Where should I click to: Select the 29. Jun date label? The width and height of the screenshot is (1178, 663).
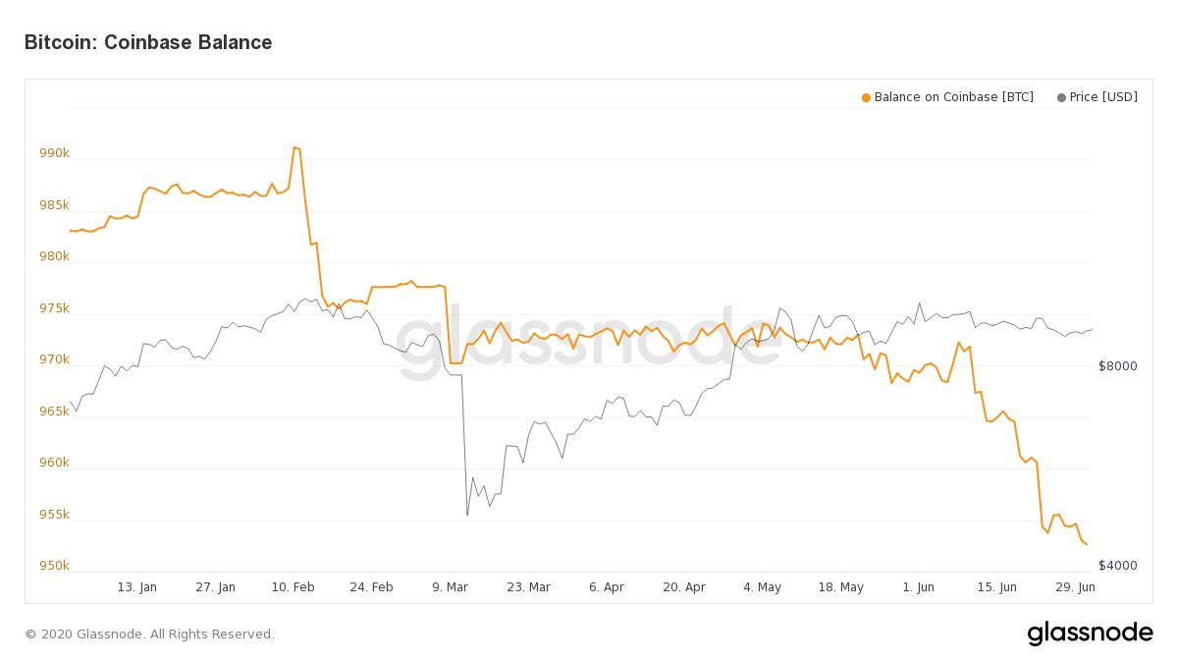pyautogui.click(x=1075, y=587)
